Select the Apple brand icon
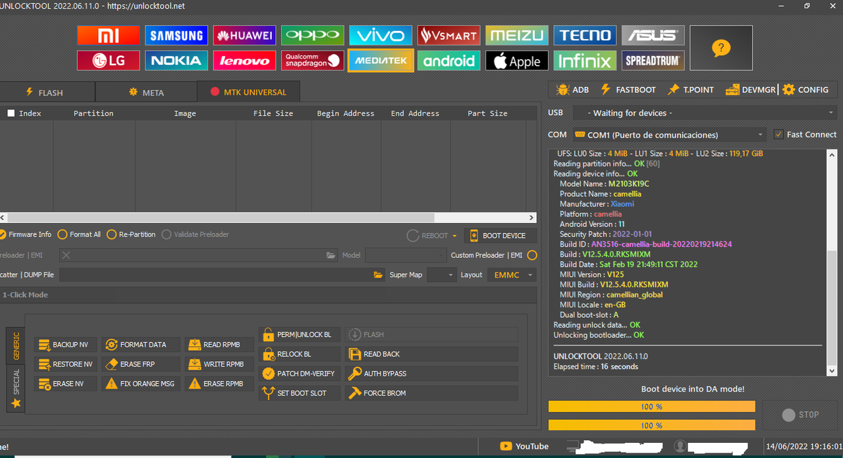 (517, 61)
